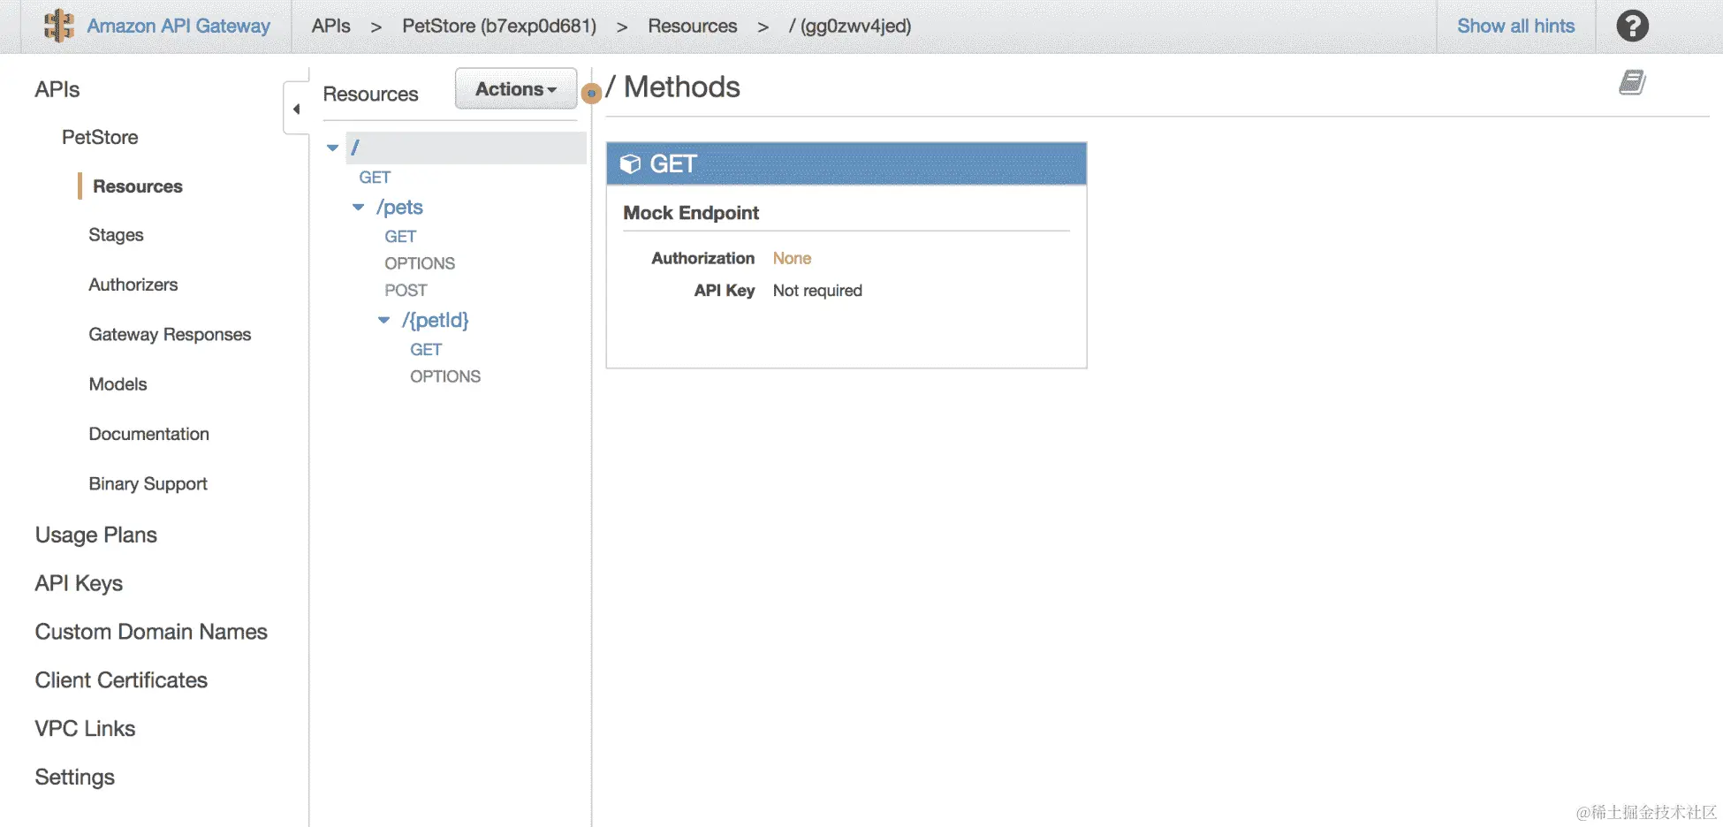The image size is (1723, 827).
Task: Open VPC Links
Action: click(85, 729)
